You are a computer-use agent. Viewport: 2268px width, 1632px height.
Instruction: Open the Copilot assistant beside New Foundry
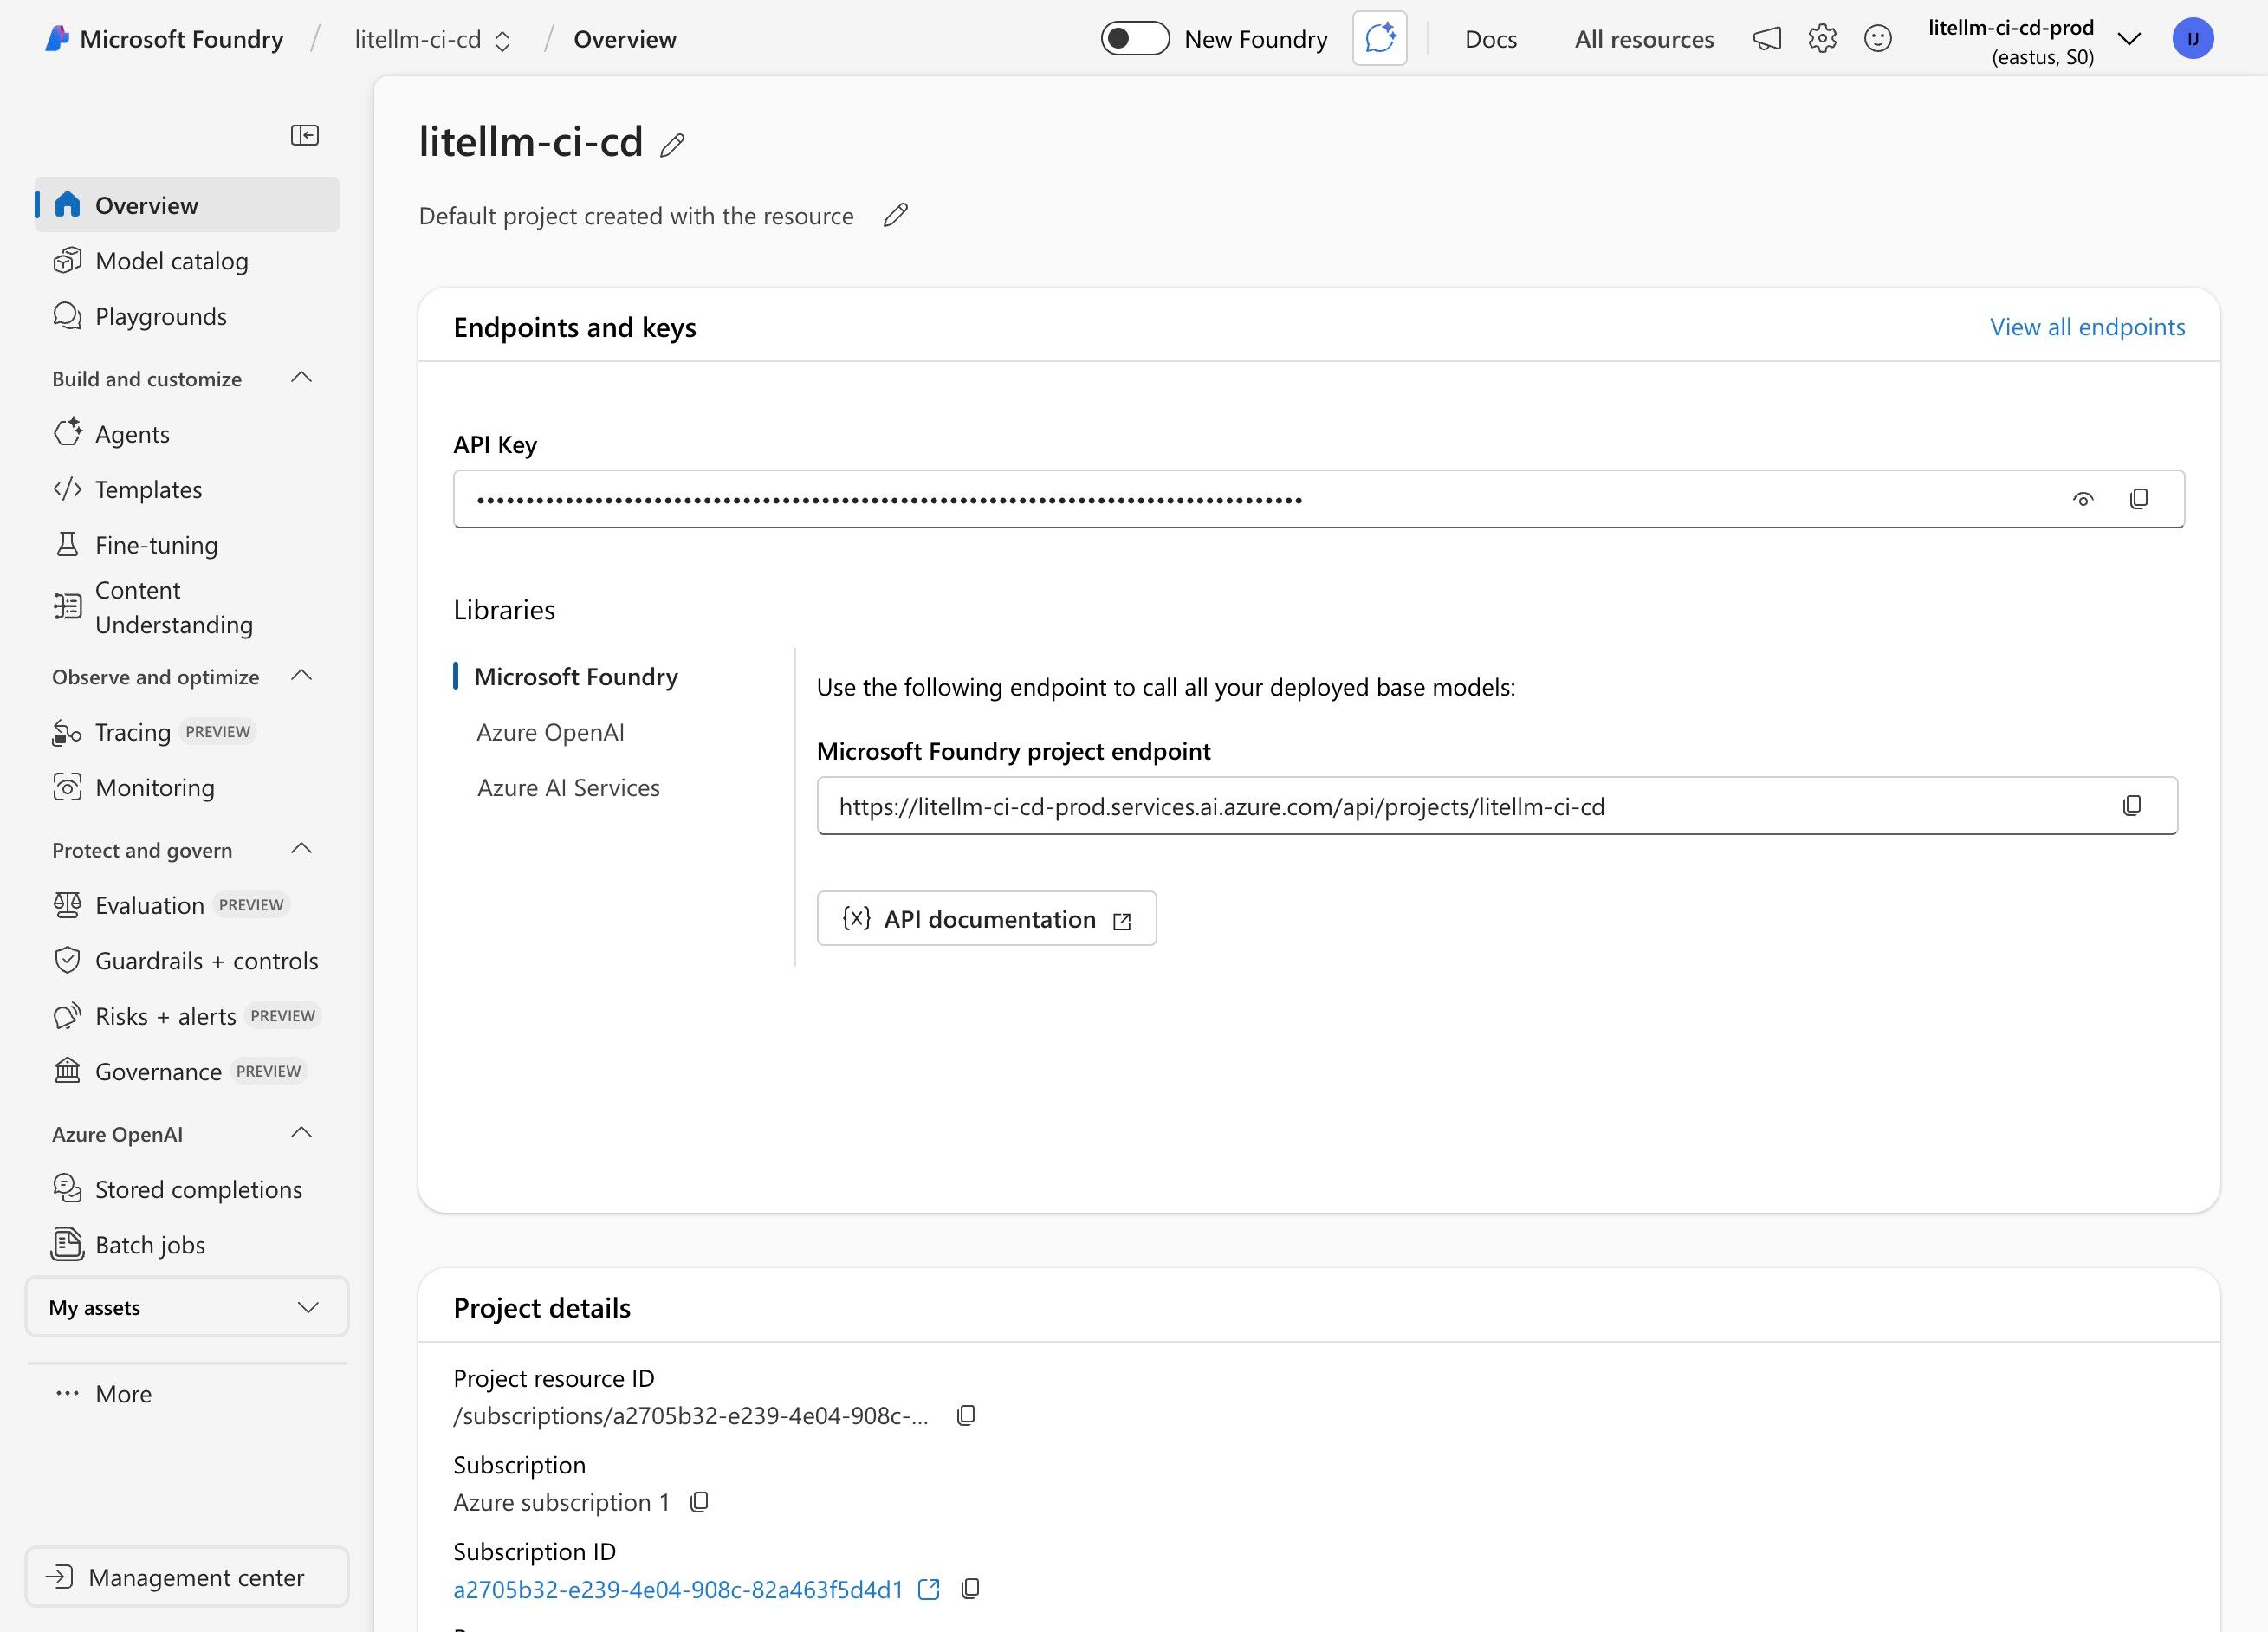point(1379,38)
